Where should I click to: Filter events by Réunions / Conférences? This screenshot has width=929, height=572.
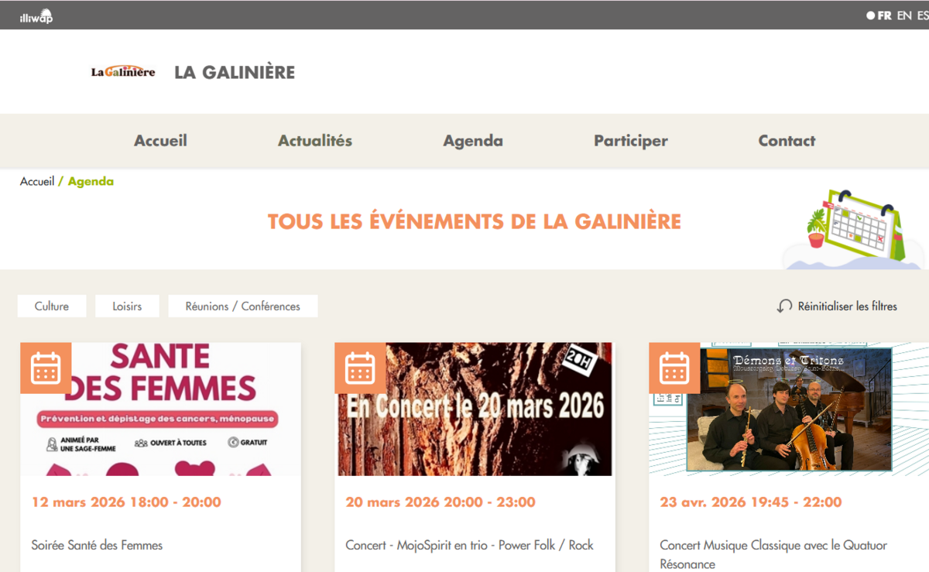pyautogui.click(x=243, y=307)
